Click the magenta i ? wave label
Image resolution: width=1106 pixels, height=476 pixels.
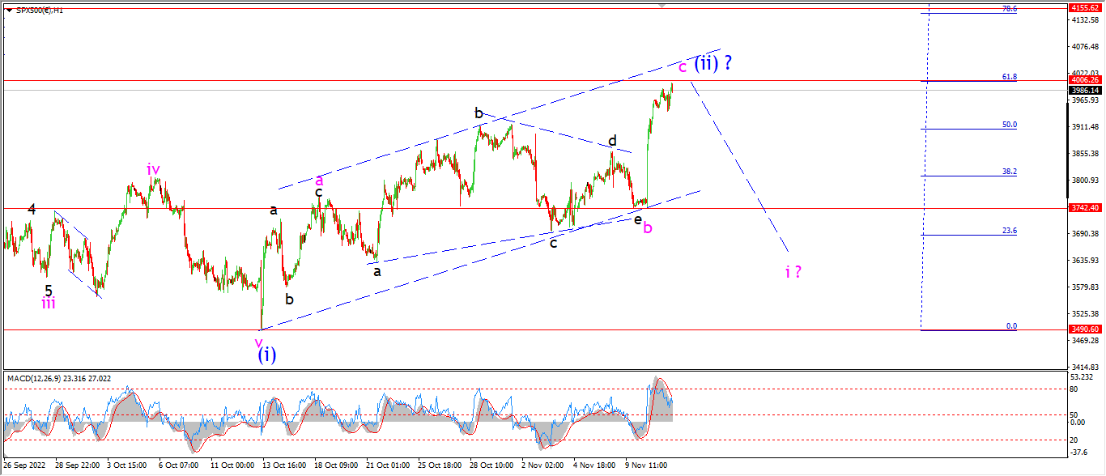point(793,271)
